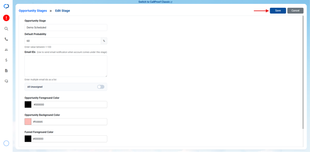Open the Funnel Foreground Color black swatch
The width and height of the screenshot is (310, 152).
(28, 139)
